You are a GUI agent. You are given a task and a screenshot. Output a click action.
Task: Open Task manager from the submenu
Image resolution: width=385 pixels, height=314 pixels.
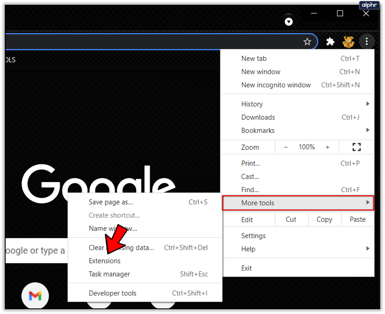(x=145, y=274)
